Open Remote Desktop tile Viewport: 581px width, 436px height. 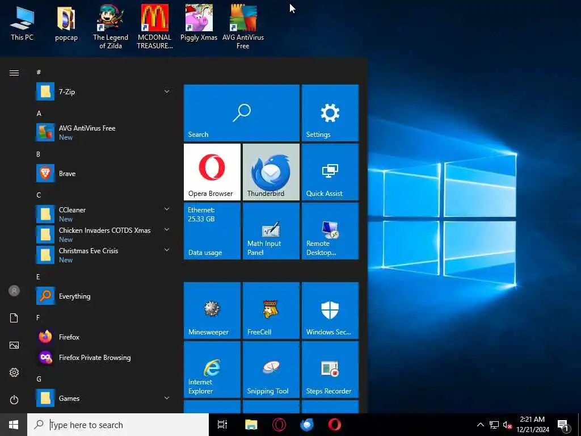click(x=330, y=231)
